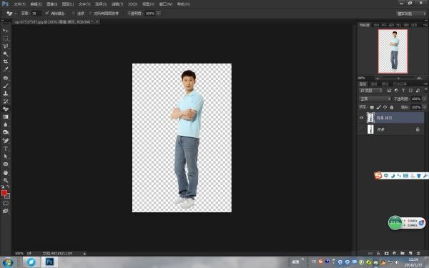Hide the 背景 拷贝 layer
Viewport: 429px width, 268px height.
coord(362,118)
